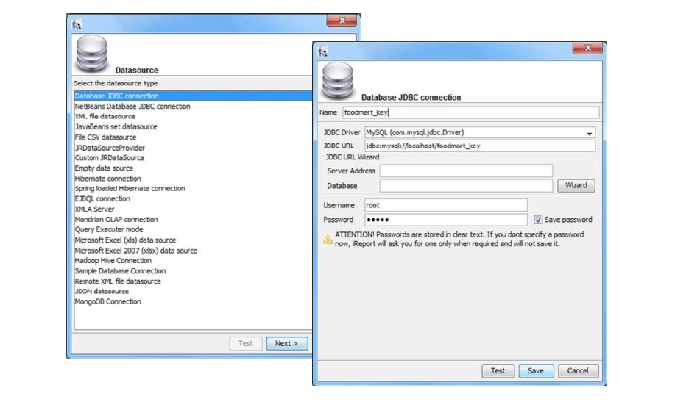
Task: Select Query Executer mode
Action: pos(109,229)
